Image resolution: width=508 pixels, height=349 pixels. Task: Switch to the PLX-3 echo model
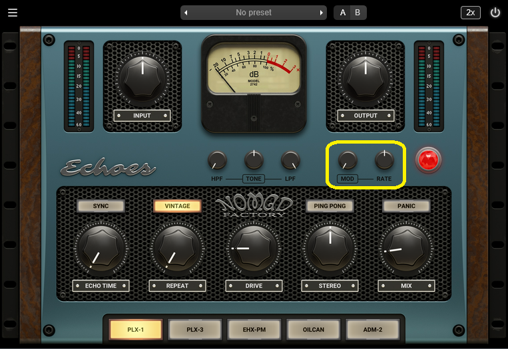tap(195, 330)
